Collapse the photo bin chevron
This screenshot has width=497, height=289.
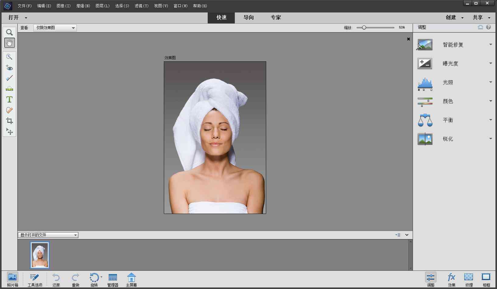[407, 235]
